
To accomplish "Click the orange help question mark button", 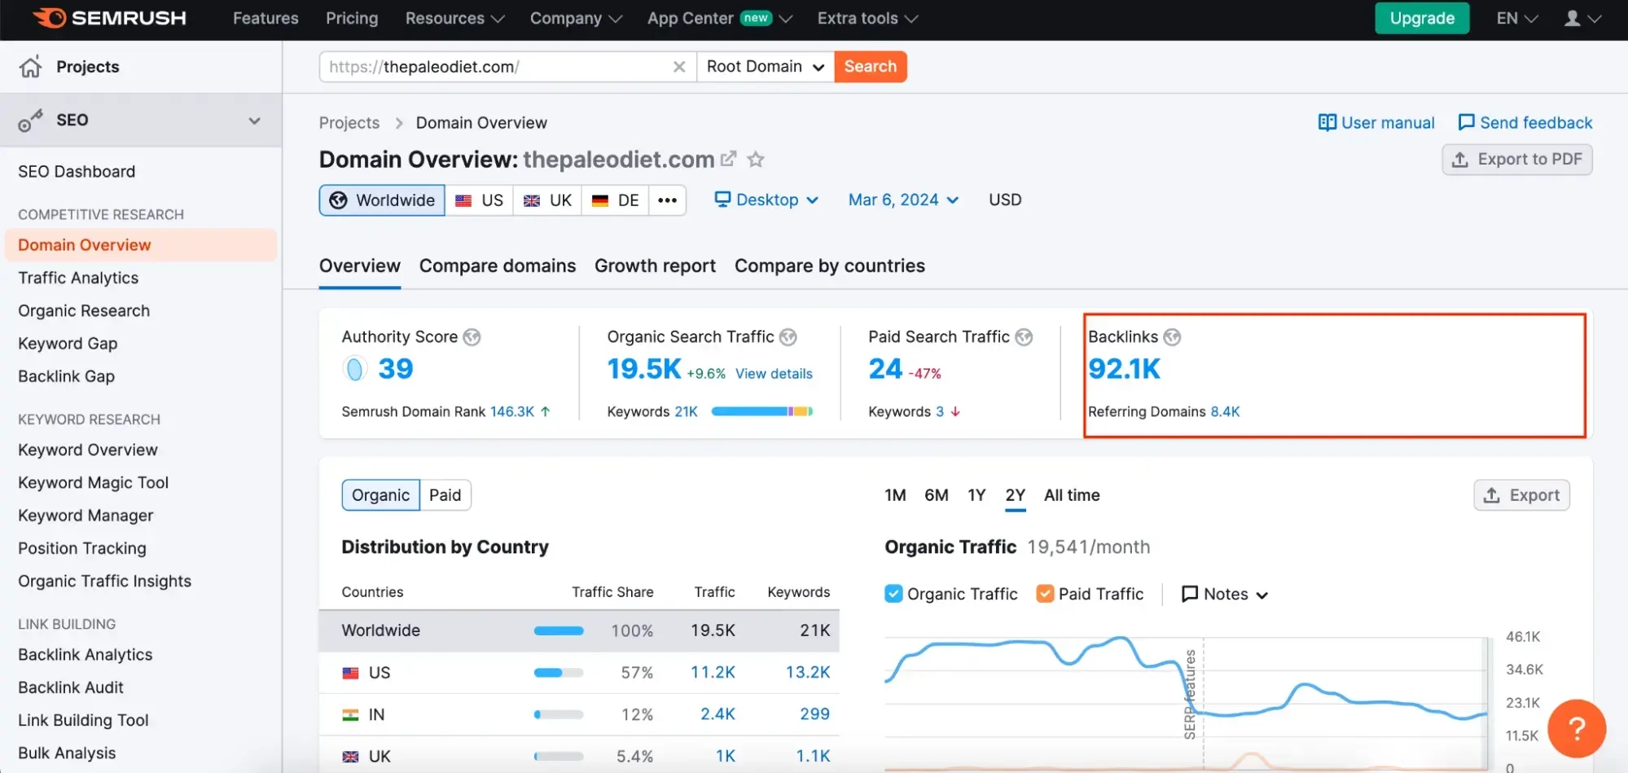I will [1576, 728].
